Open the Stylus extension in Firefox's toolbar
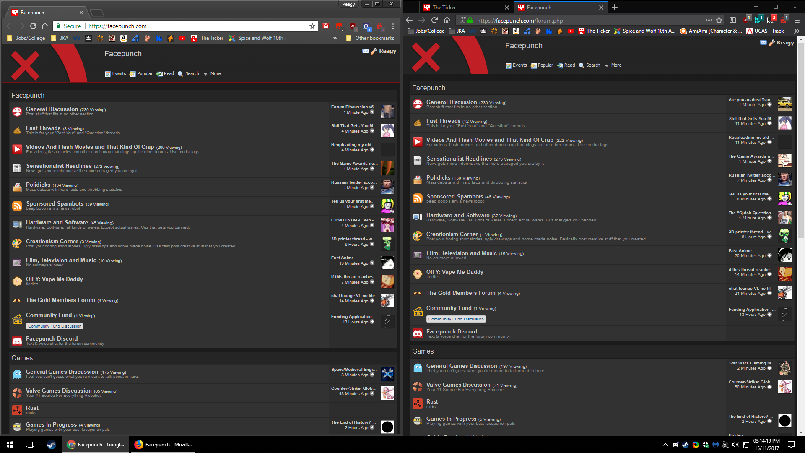 pyautogui.click(x=758, y=20)
